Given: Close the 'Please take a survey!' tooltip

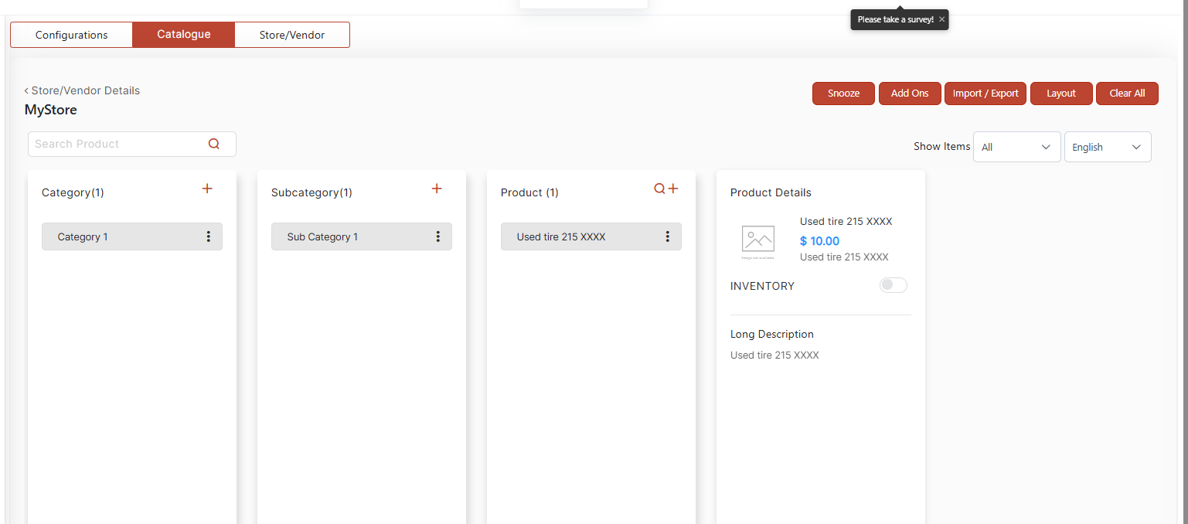Looking at the screenshot, I should (941, 19).
